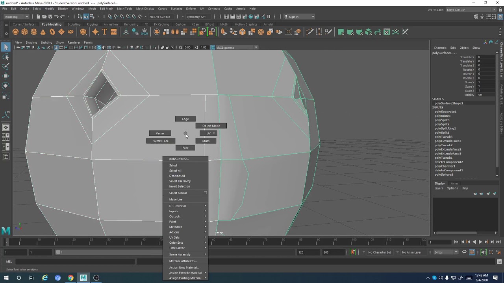Choose the Scale tool in the toolbox
The width and height of the screenshot is (504, 283).
(x=6, y=96)
